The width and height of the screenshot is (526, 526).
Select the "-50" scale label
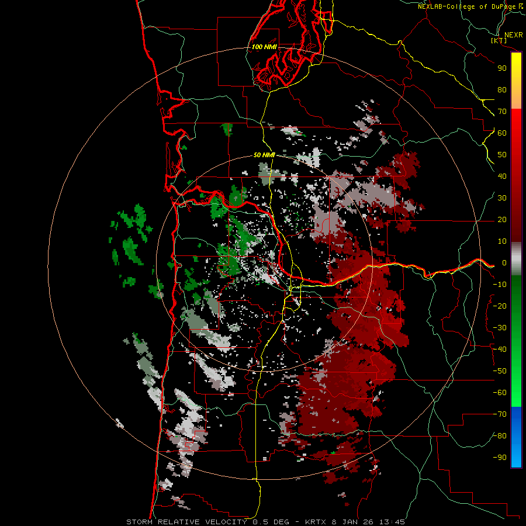[500, 371]
